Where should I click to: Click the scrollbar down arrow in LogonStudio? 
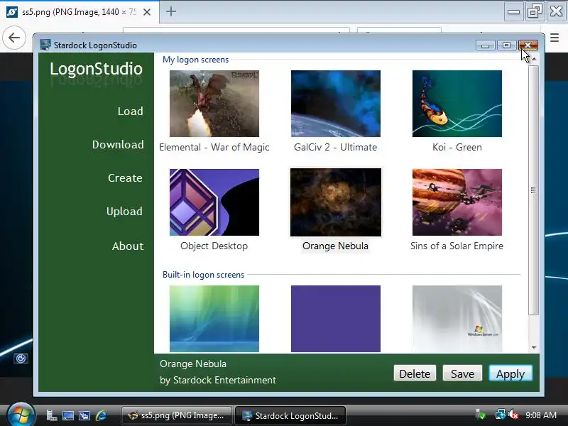click(x=534, y=348)
